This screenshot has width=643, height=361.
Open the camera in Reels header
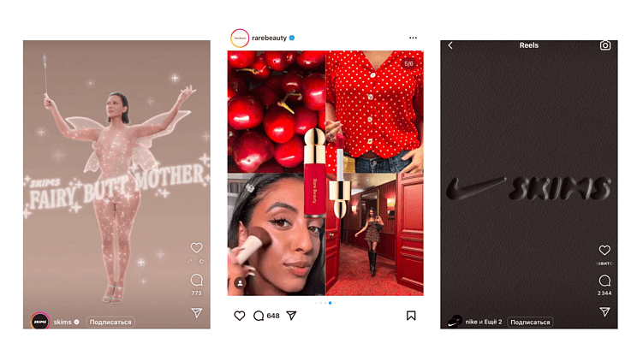pyautogui.click(x=605, y=45)
